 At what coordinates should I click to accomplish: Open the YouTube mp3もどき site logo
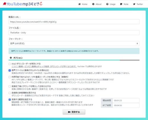click(x=23, y=4)
